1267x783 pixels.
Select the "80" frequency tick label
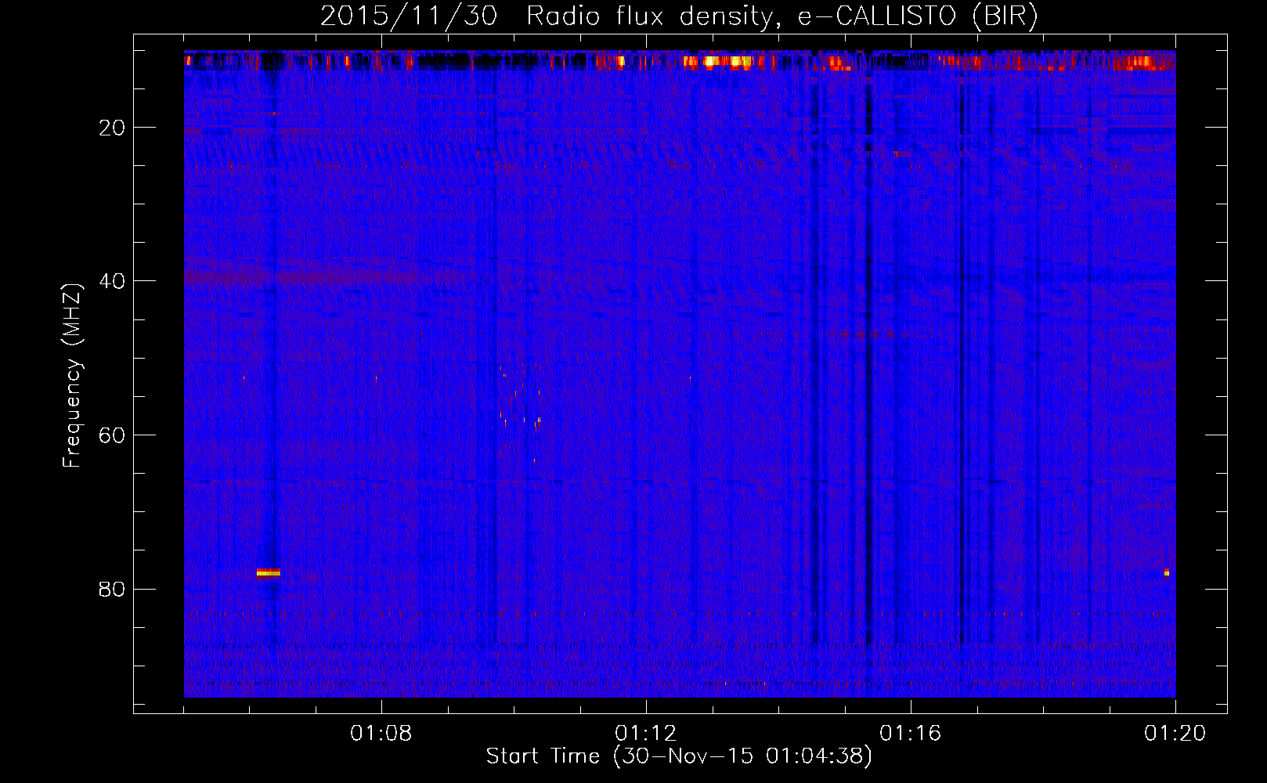coord(113,589)
